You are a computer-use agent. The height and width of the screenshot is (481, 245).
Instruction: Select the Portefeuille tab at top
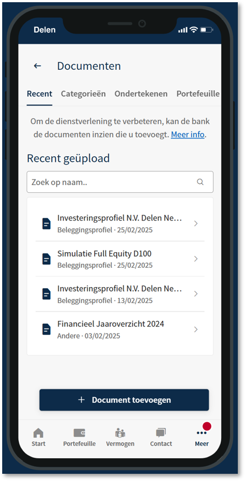[x=198, y=94]
